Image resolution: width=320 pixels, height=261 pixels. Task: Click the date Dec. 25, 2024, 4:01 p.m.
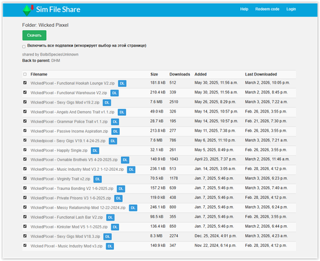pos(216,236)
